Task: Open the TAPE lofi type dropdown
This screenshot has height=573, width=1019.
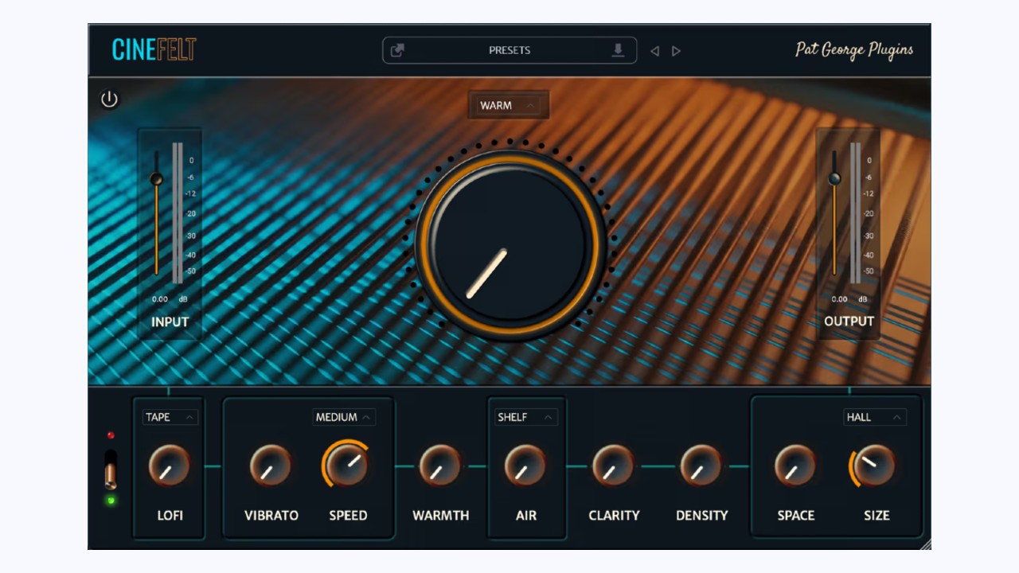Action: pos(170,417)
